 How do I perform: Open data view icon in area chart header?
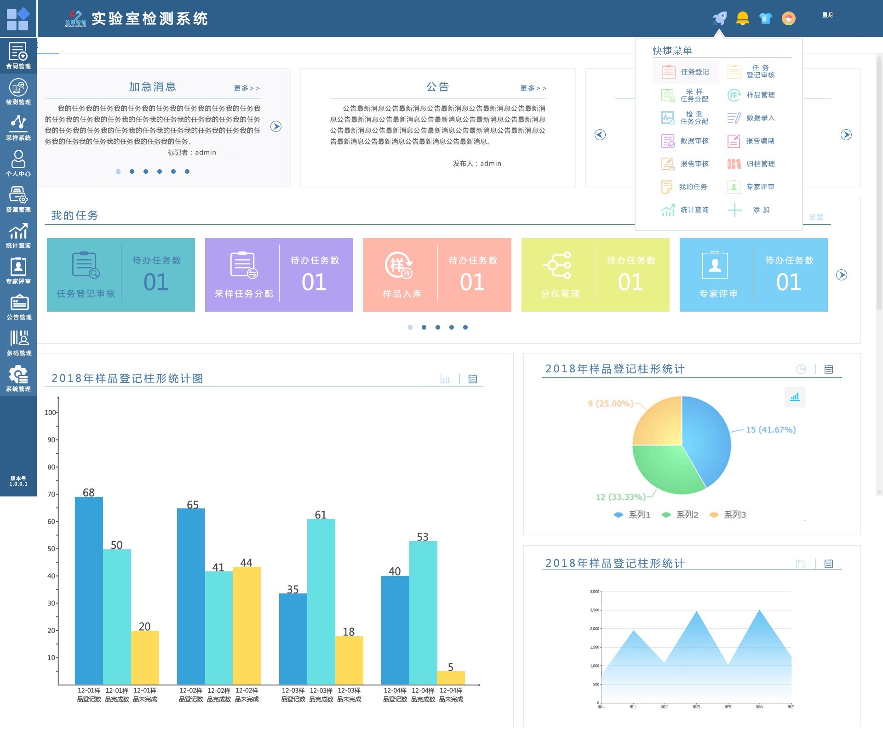(829, 564)
